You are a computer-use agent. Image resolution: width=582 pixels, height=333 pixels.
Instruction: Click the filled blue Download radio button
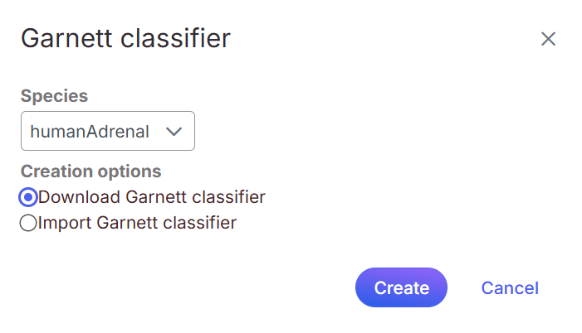pyautogui.click(x=28, y=197)
